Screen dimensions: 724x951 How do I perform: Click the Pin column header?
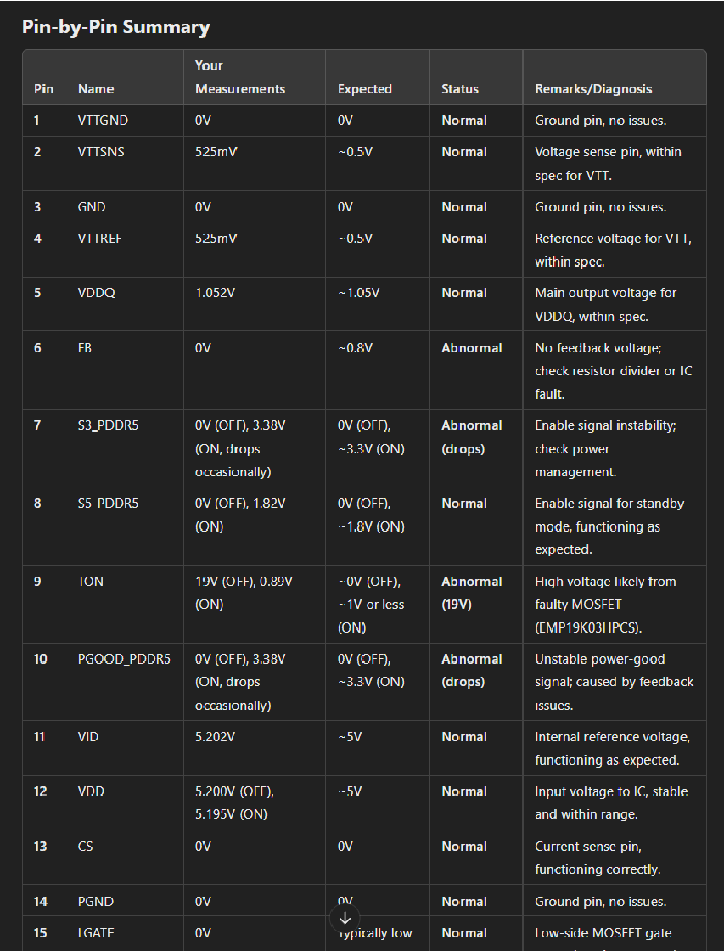pos(43,88)
